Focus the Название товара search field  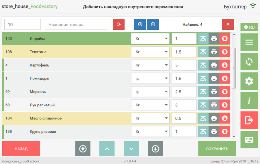[77, 25]
